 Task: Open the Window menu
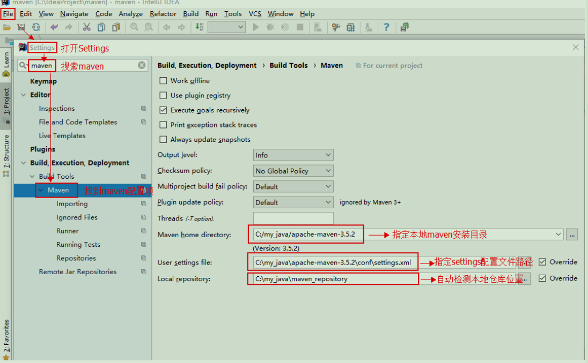point(281,14)
